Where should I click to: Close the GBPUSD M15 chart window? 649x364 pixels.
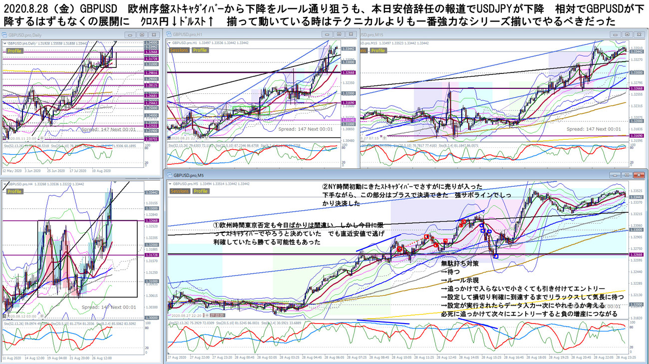pos(639,35)
